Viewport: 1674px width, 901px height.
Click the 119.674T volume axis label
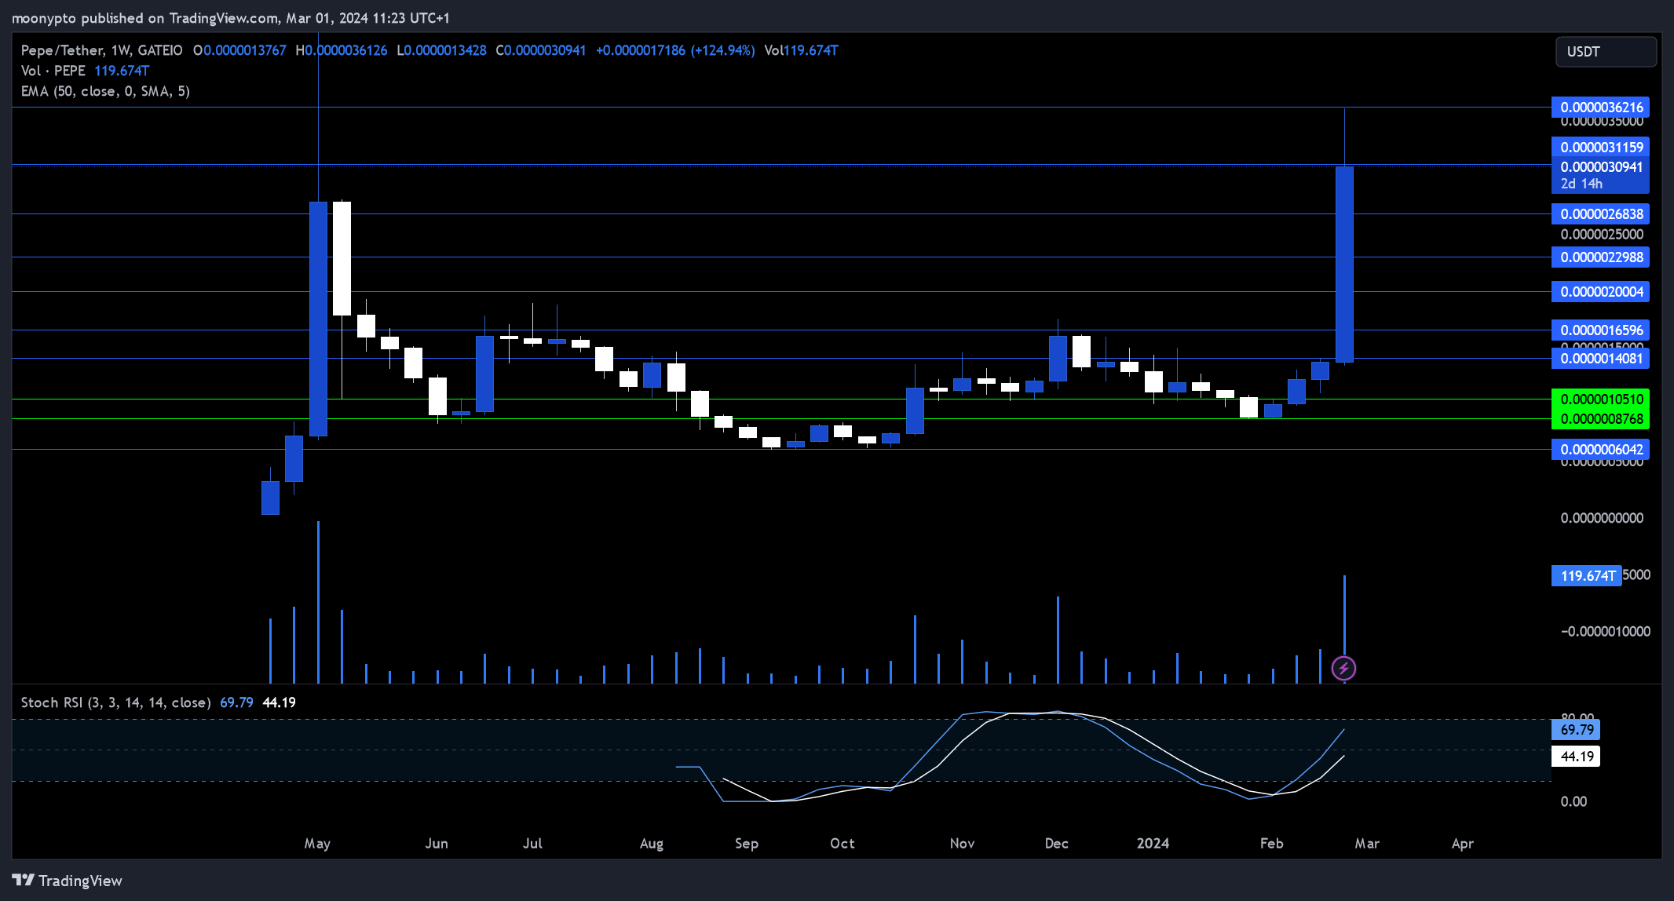pyautogui.click(x=1587, y=576)
